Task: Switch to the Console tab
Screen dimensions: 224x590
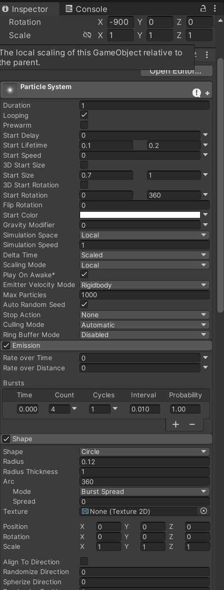Action: (x=86, y=9)
